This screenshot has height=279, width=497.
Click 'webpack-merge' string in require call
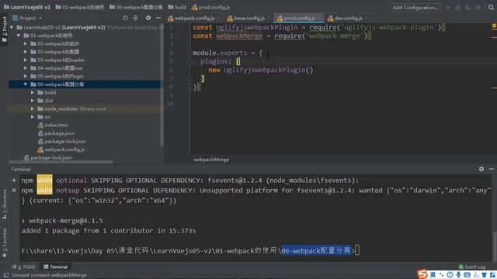tap(334, 36)
